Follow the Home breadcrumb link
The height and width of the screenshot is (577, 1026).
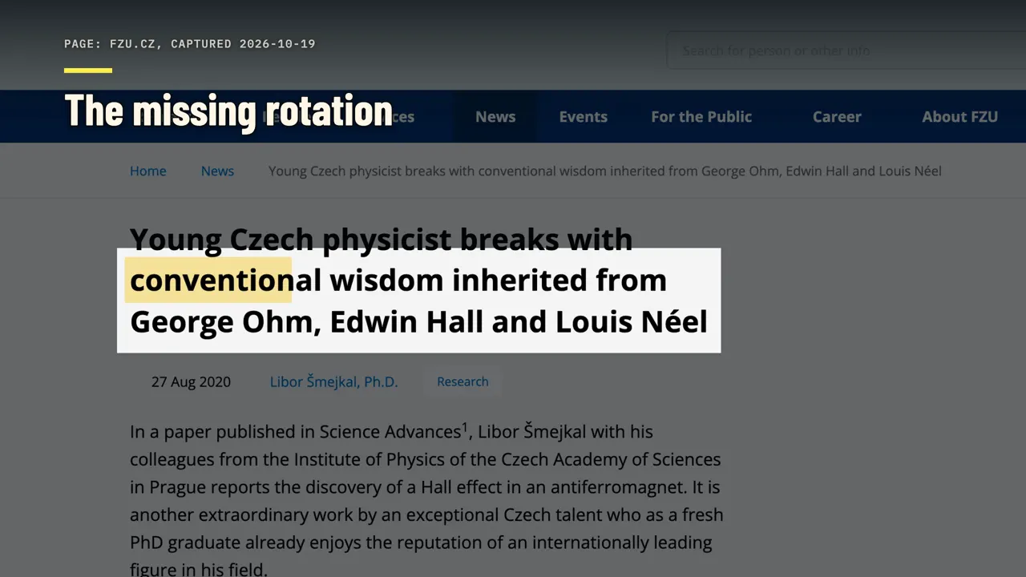(148, 171)
